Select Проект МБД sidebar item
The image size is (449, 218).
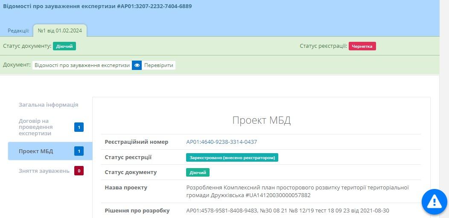36,151
